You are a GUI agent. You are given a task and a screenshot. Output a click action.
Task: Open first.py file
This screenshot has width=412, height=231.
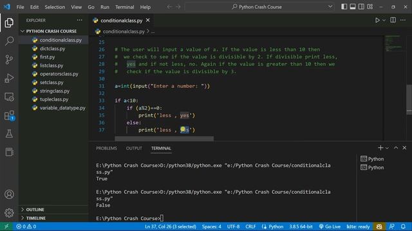(47, 57)
